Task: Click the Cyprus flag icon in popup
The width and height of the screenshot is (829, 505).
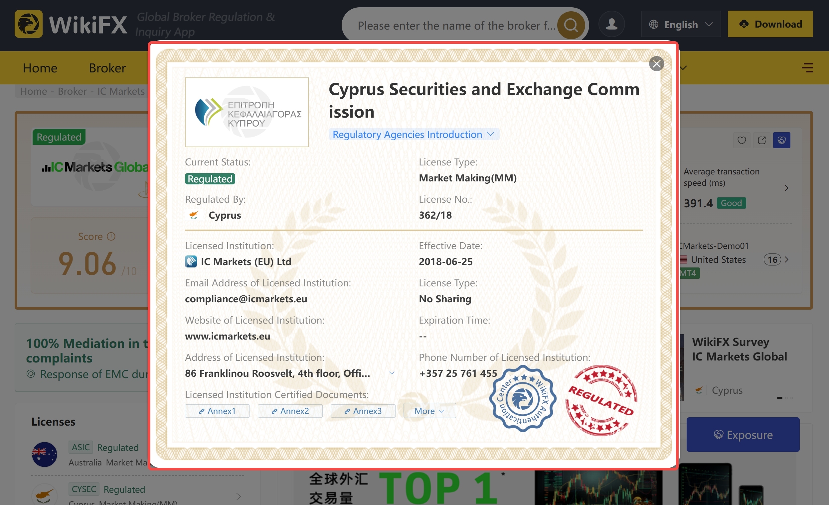Action: click(x=194, y=215)
